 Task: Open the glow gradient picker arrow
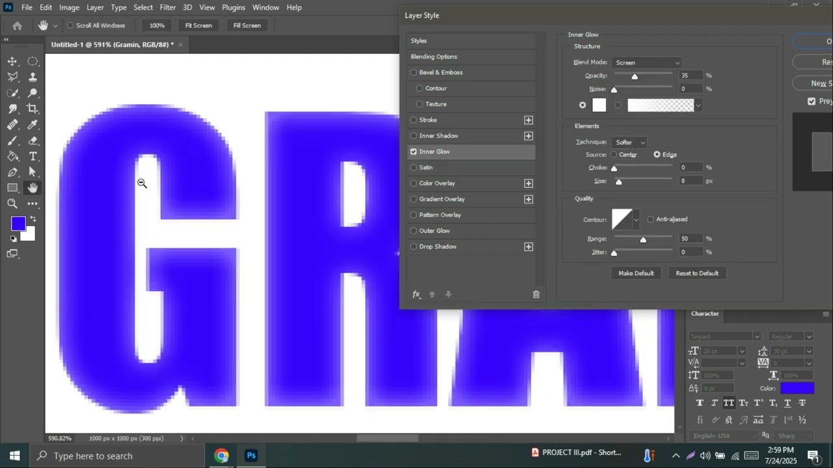[x=698, y=105]
